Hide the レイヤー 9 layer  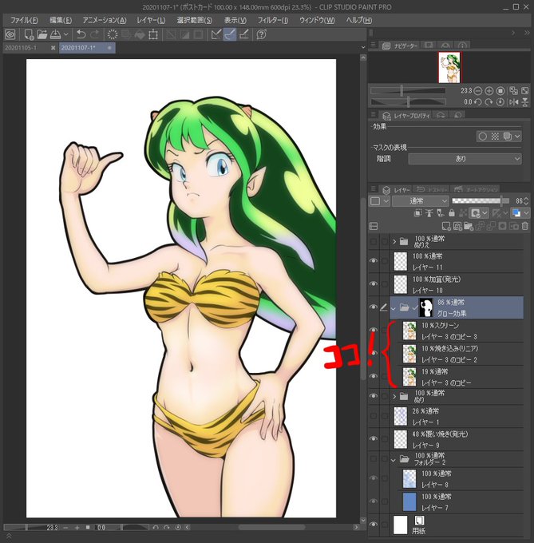click(374, 438)
